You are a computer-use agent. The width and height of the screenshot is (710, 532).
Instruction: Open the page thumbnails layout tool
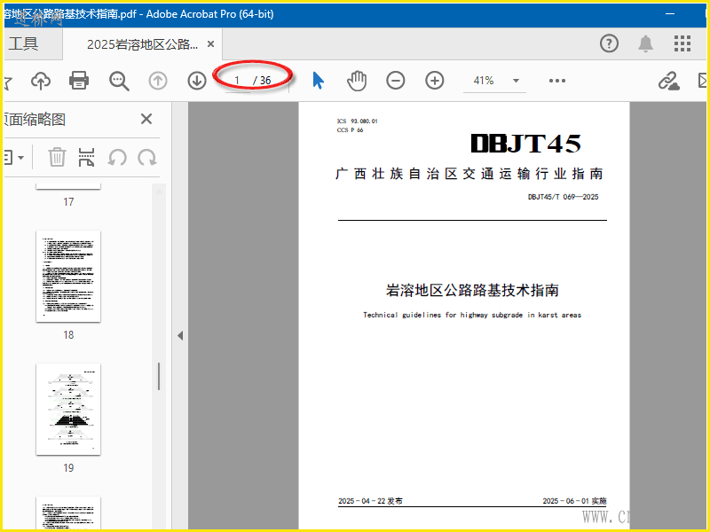[x=86, y=157]
